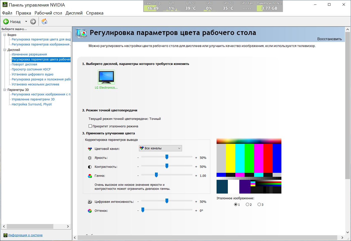This screenshot has width=351, height=241.
Task: Open the Дисплей menu
Action: coord(74,13)
